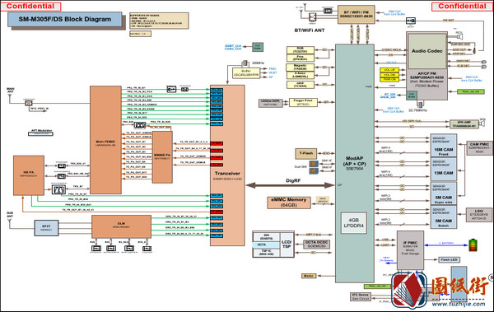The height and width of the screenshot is (312, 494).
Task: Click the right Confidential stamp
Action: 462,6
